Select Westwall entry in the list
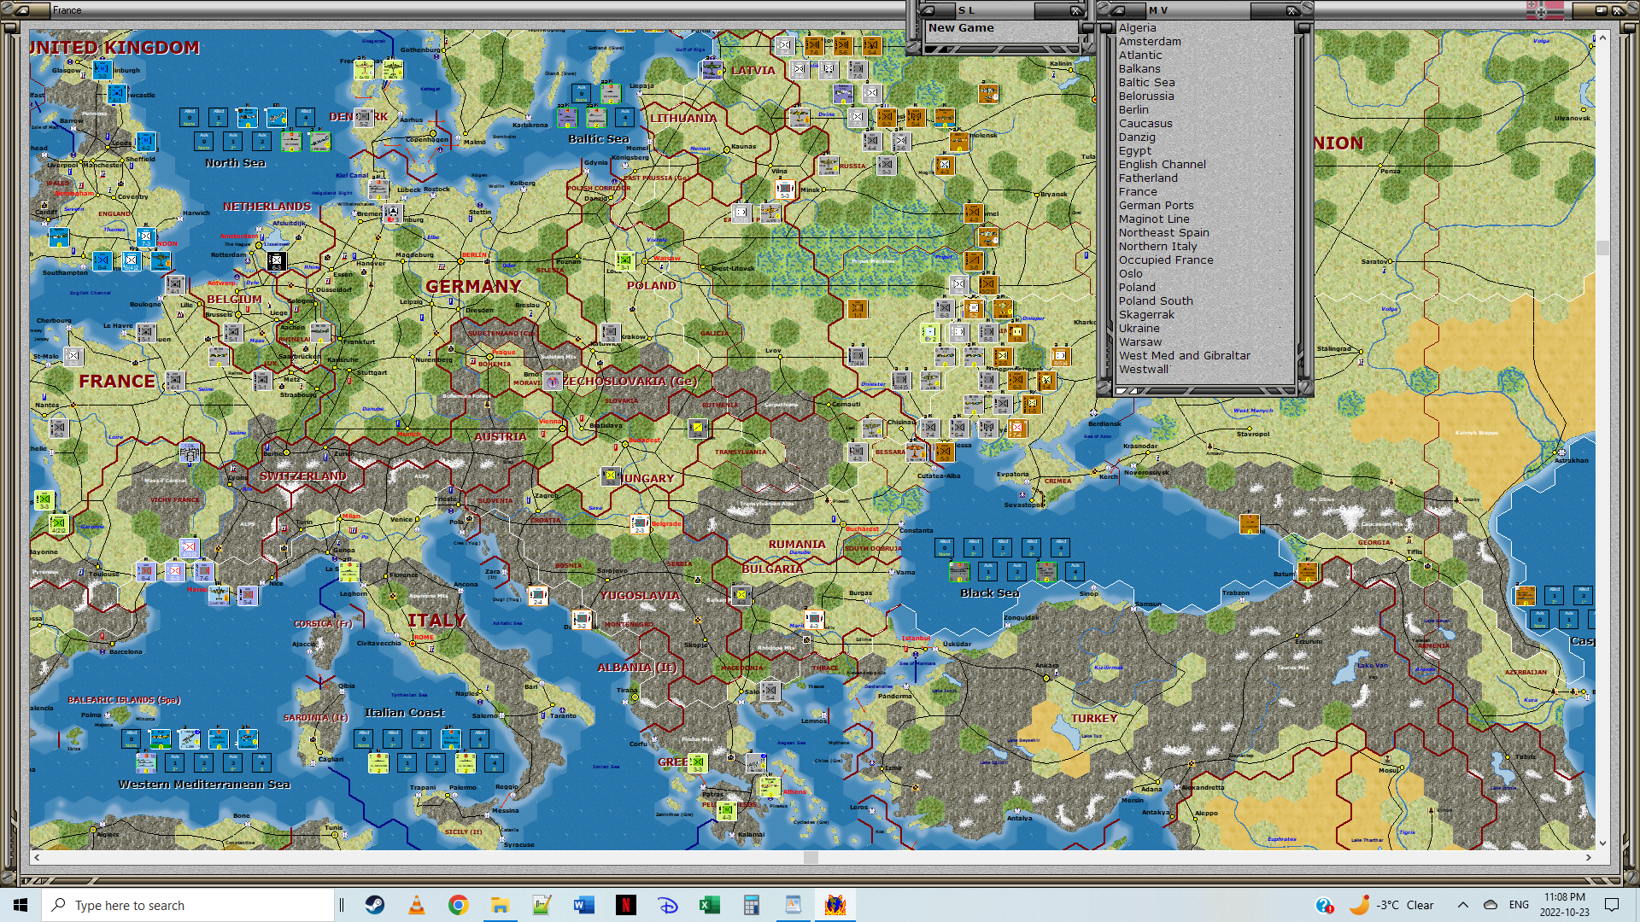The width and height of the screenshot is (1640, 922). [1143, 369]
